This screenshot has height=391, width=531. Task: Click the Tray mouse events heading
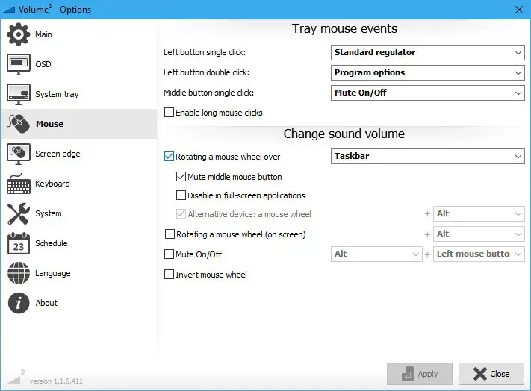[x=344, y=29]
